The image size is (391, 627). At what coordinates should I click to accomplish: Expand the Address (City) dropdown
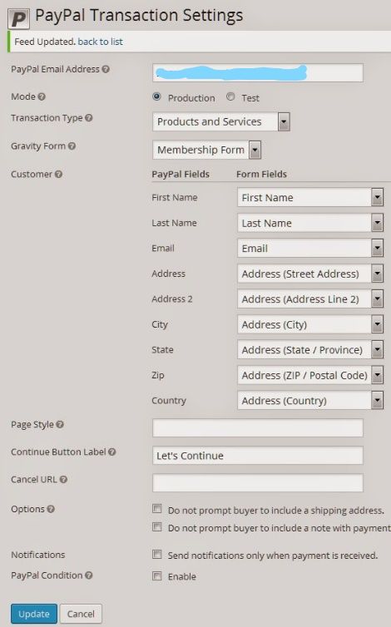(x=310, y=324)
